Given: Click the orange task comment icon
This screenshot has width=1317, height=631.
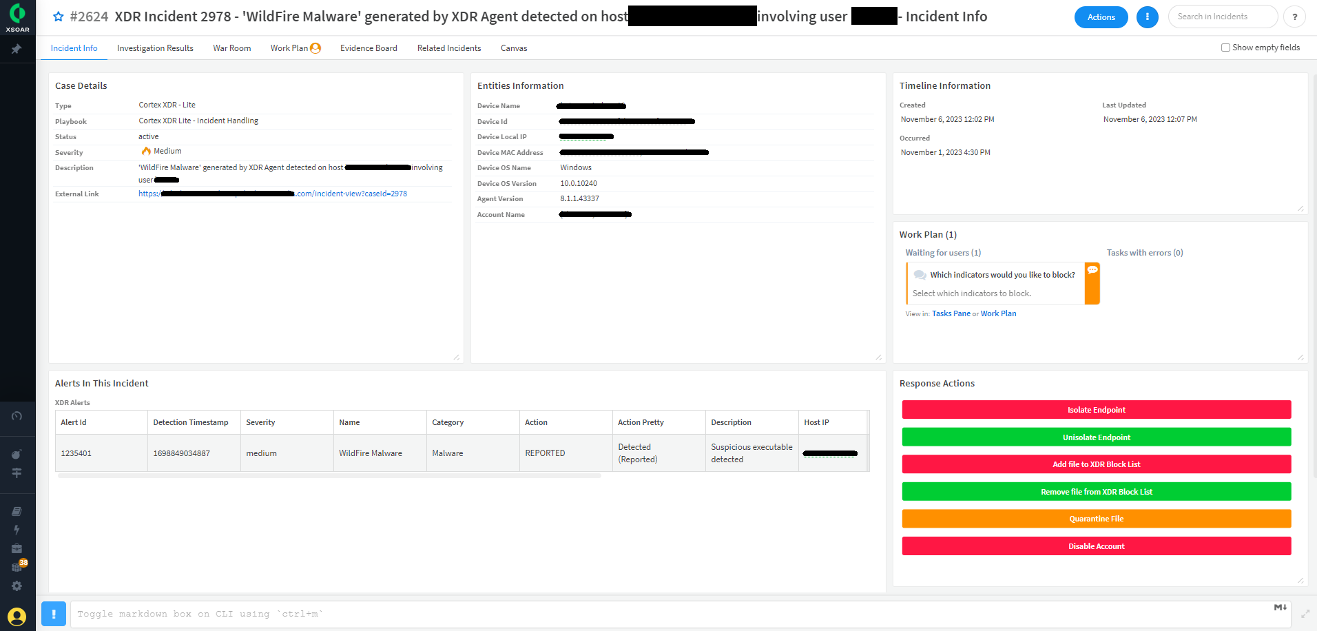Looking at the screenshot, I should [x=1092, y=283].
